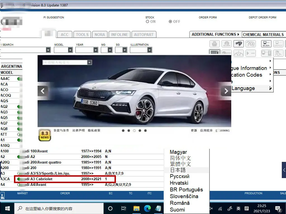Select the Stock OFF radio button

170,21
